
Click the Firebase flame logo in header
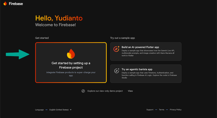click(x=5, y=4)
